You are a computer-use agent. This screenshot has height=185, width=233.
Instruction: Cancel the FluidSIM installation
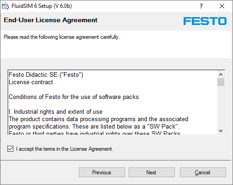(x=203, y=173)
